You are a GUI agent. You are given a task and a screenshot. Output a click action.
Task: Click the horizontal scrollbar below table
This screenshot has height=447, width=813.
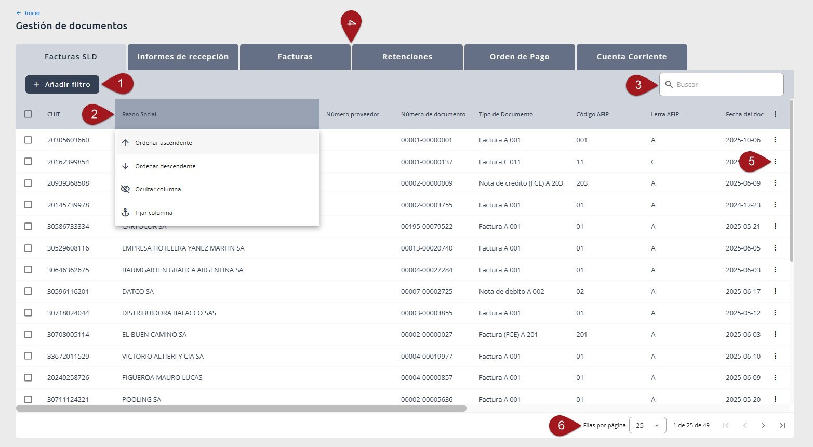[x=241, y=409]
